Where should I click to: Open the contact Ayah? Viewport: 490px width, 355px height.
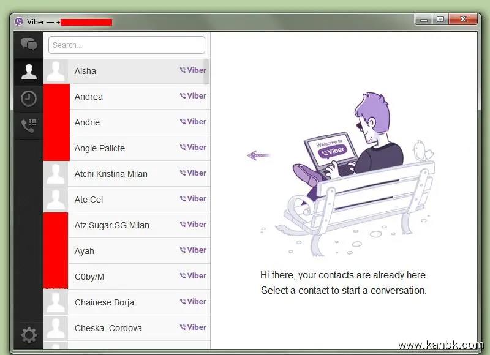pos(85,251)
